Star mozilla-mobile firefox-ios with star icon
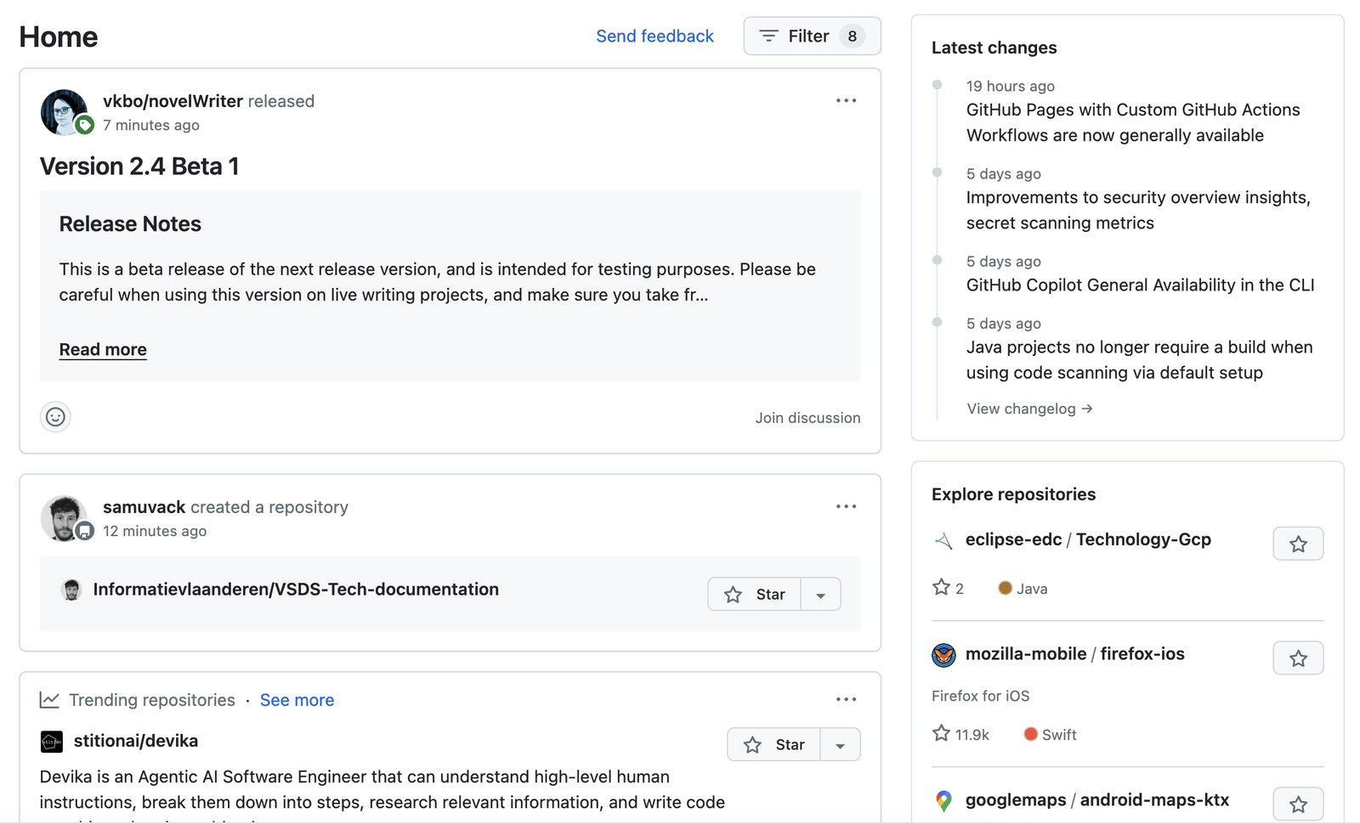The height and width of the screenshot is (824, 1360). 1298,658
